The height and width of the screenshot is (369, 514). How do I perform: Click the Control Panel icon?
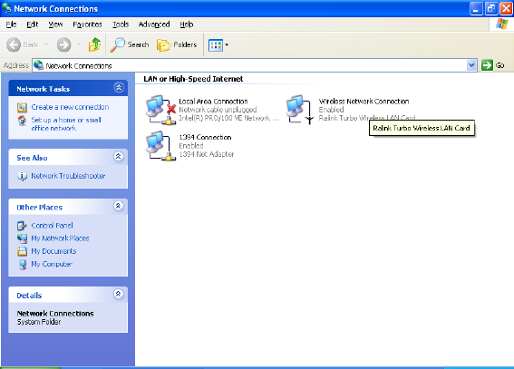pos(22,226)
